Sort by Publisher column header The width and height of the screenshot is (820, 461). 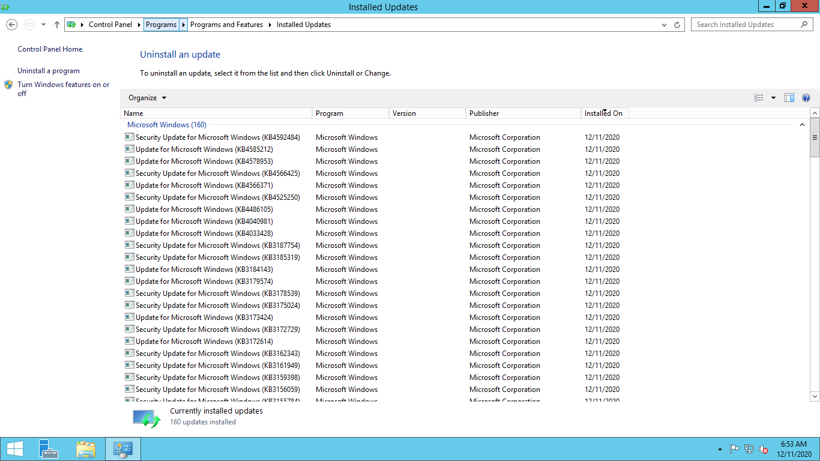(x=523, y=113)
